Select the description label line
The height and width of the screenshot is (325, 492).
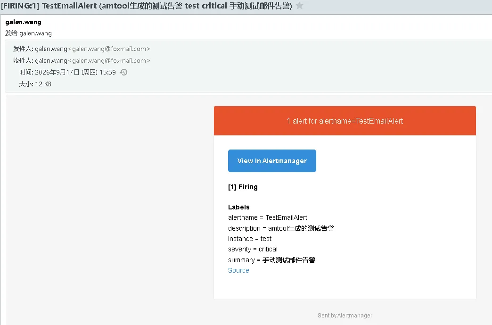tap(281, 228)
